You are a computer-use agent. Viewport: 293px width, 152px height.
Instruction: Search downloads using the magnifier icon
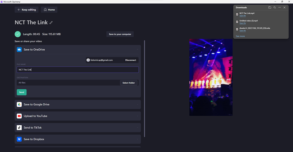[x=275, y=7]
